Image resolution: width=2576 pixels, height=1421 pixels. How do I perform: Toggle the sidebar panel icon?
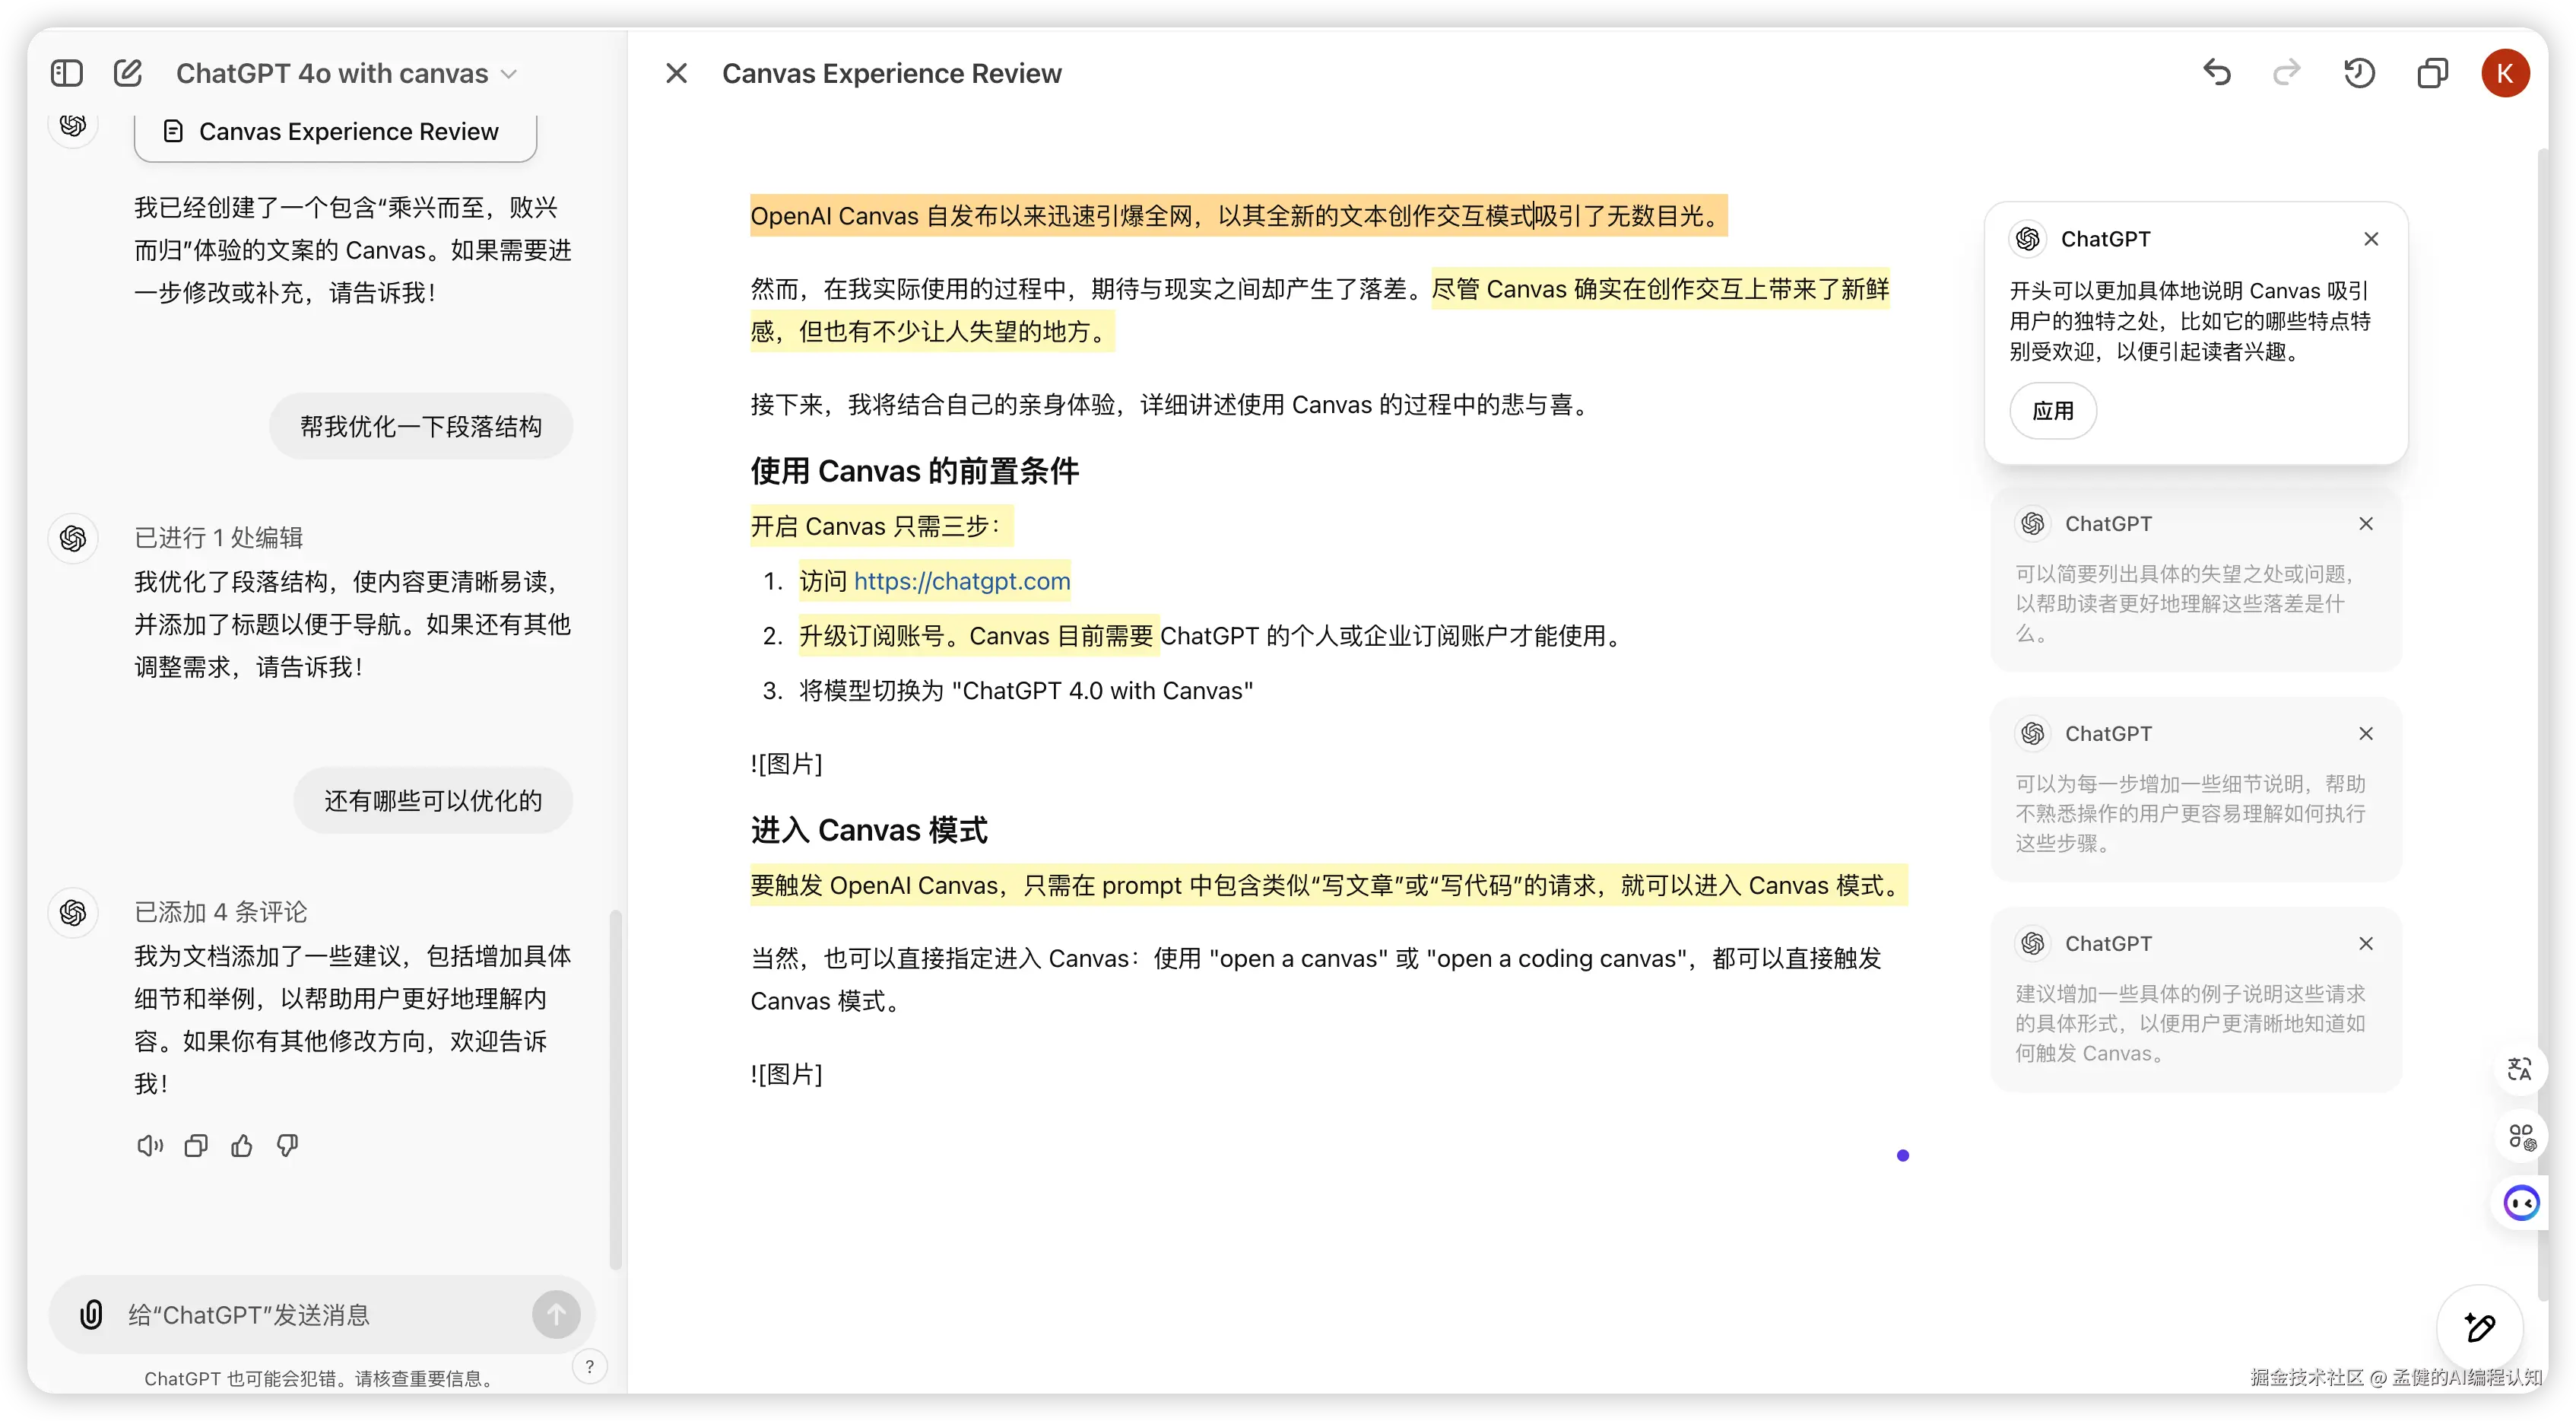[67, 73]
